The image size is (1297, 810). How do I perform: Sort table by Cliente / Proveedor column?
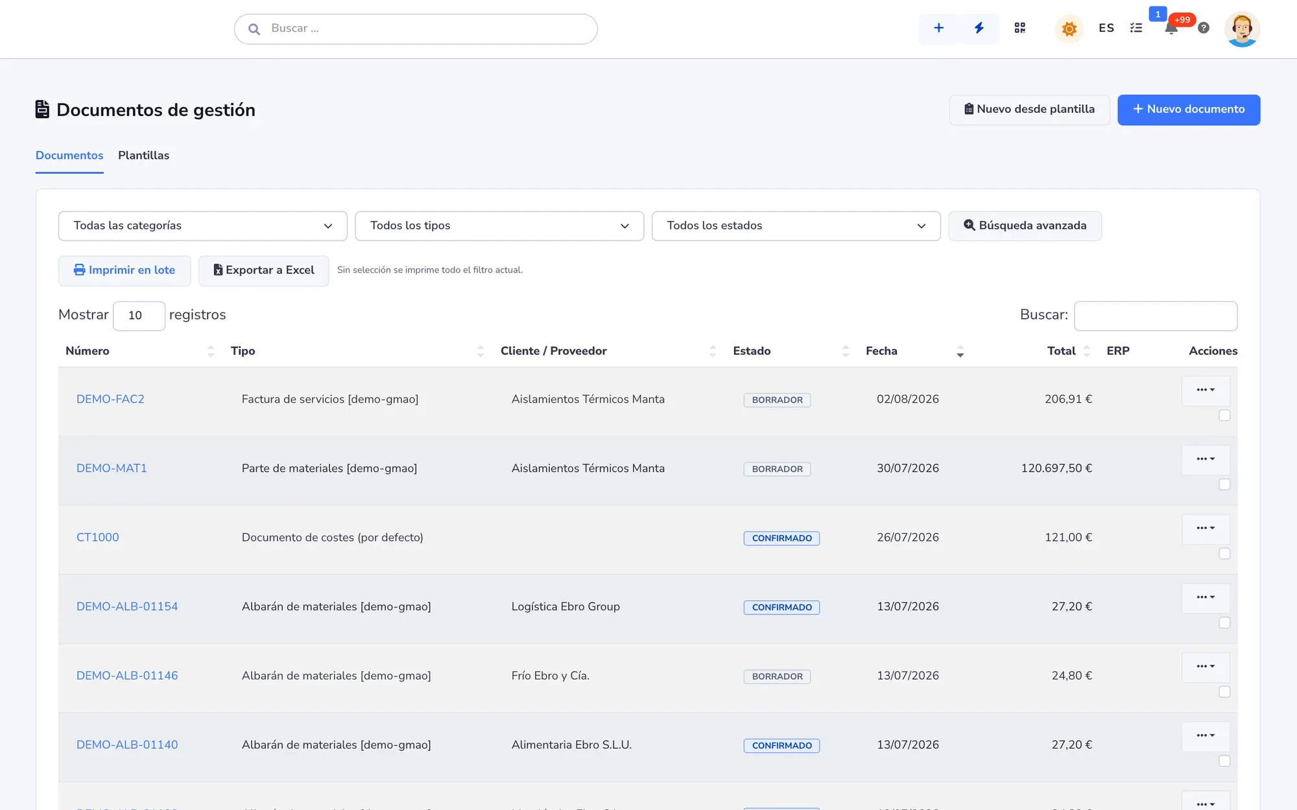(608, 351)
